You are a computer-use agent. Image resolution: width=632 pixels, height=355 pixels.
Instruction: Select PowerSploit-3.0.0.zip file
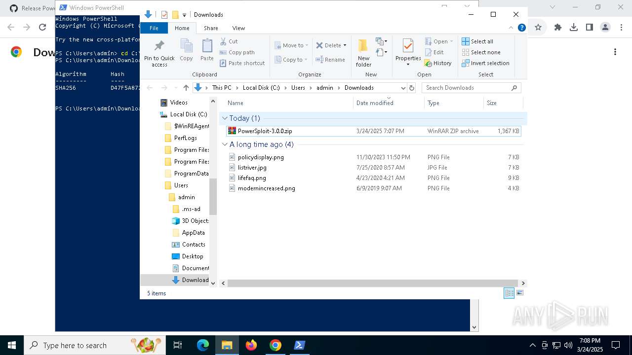click(373, 131)
